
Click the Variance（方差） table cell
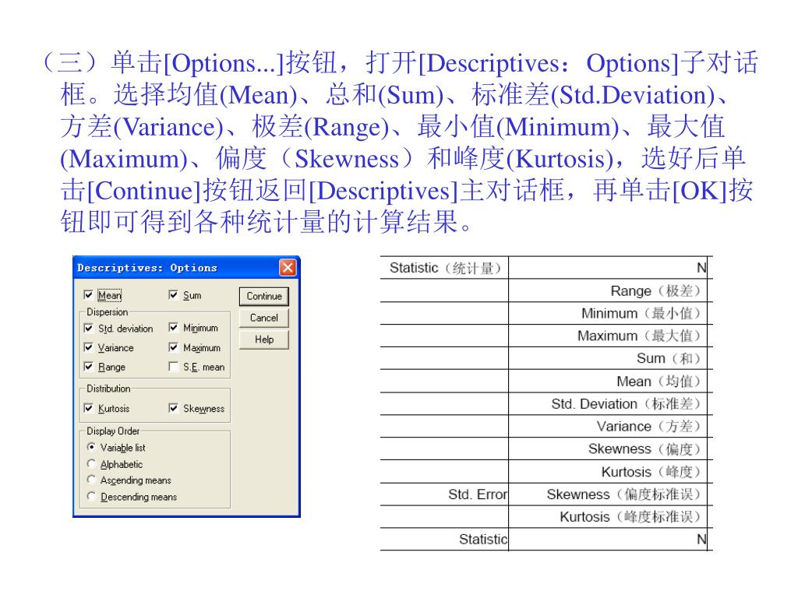click(608, 426)
